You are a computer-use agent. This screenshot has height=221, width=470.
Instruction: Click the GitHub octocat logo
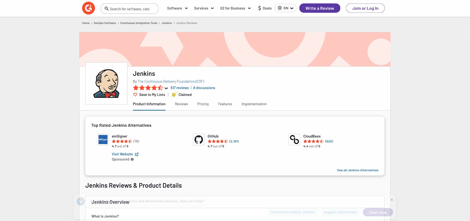199,140
